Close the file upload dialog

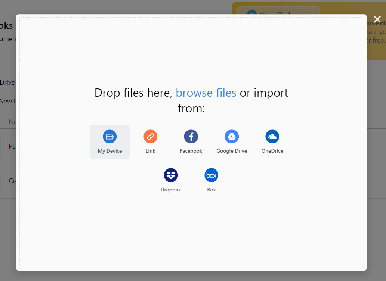(x=377, y=19)
